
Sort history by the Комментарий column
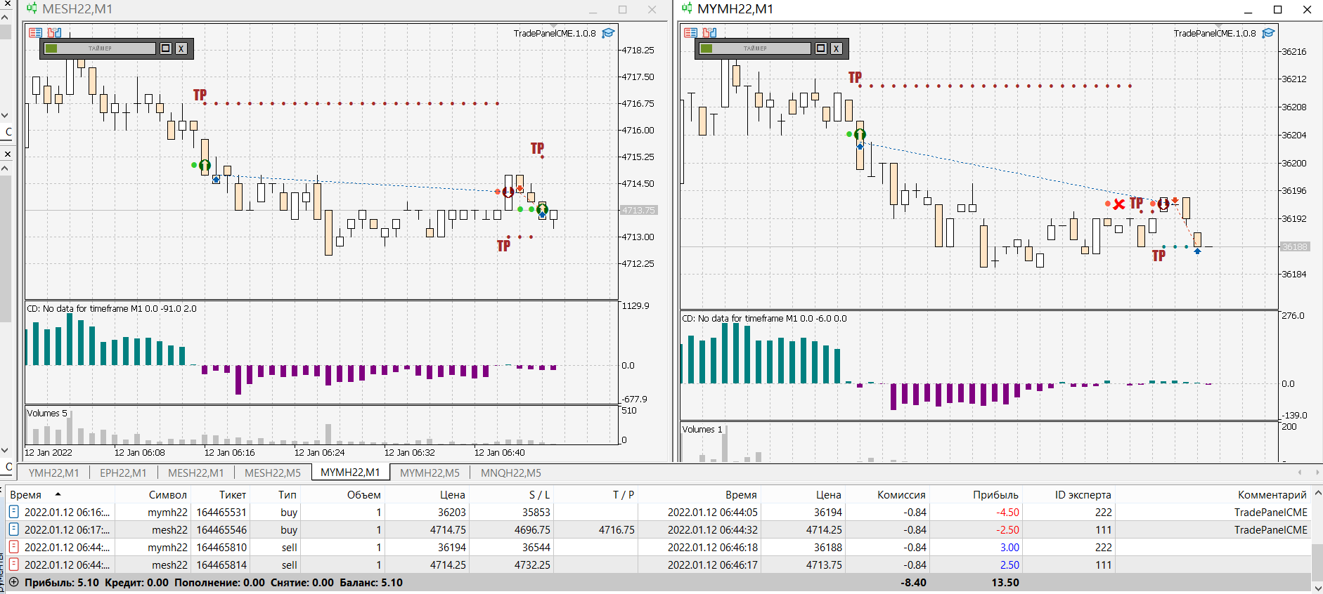click(1272, 494)
